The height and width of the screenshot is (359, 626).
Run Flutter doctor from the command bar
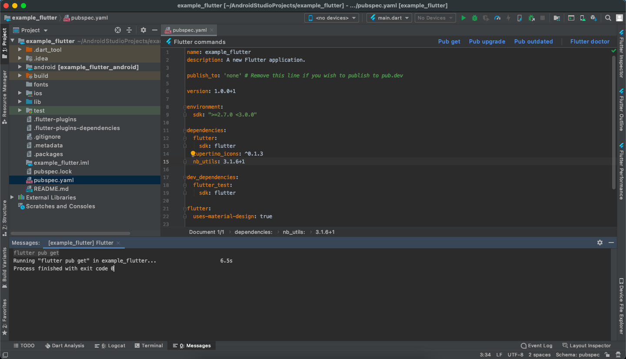(589, 42)
